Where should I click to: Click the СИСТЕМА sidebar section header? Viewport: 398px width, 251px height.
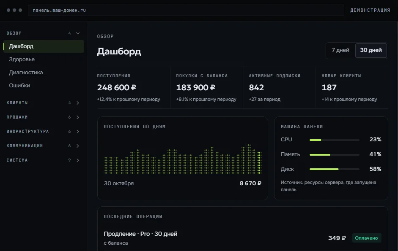(x=44, y=160)
